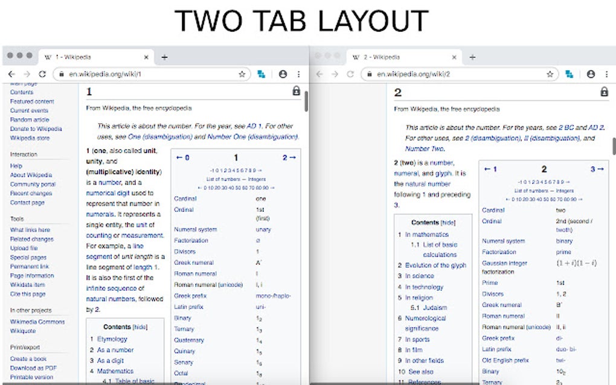
Task: Open the tab layout extension in left window
Action: pyautogui.click(x=261, y=74)
